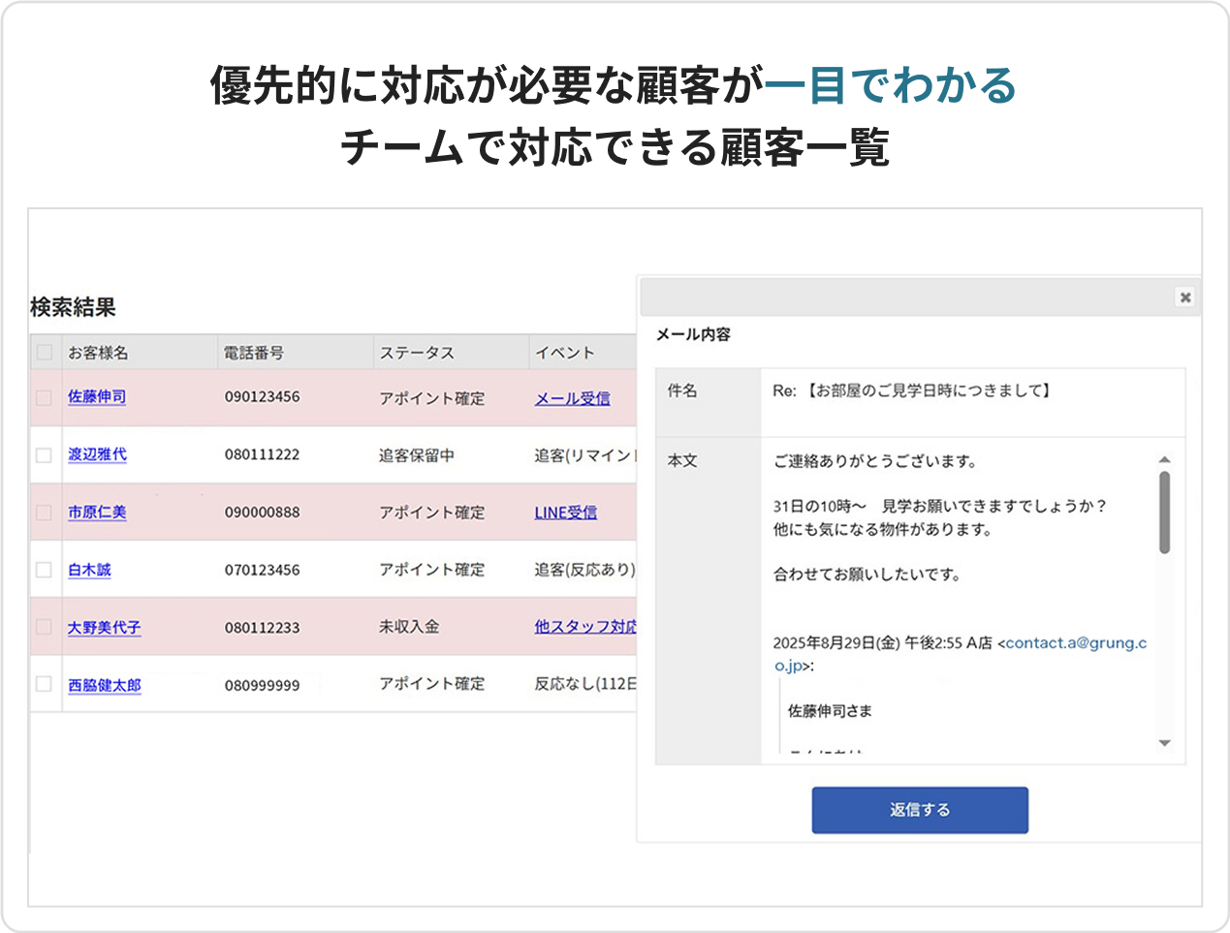Click the scroll down arrow in mail body
The width and height of the screenshot is (1230, 933).
point(1164,743)
